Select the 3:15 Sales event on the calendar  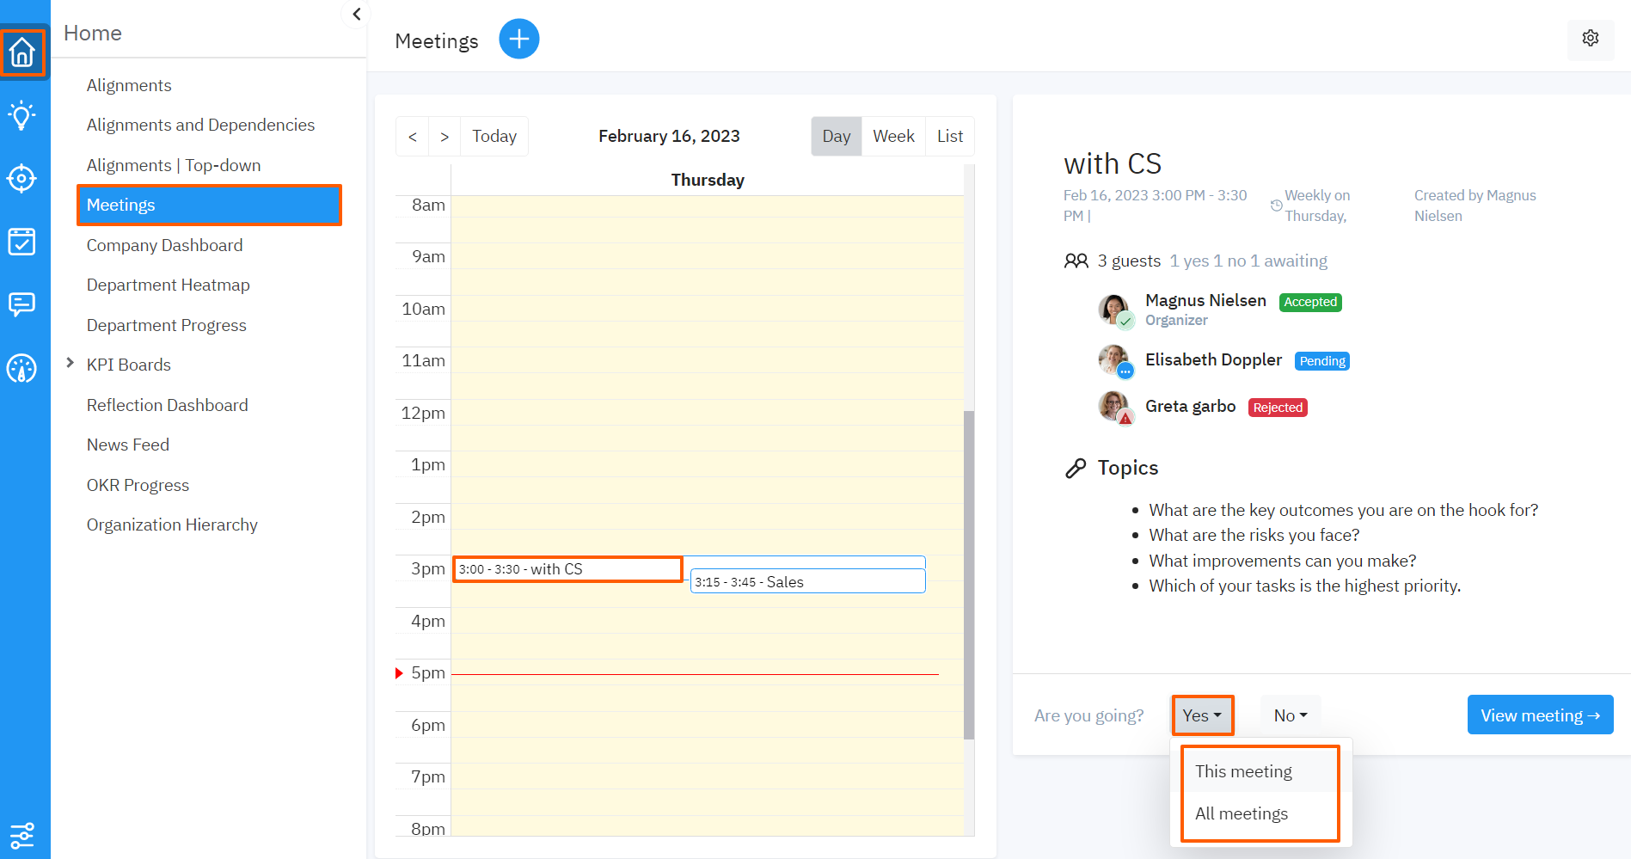tap(806, 581)
